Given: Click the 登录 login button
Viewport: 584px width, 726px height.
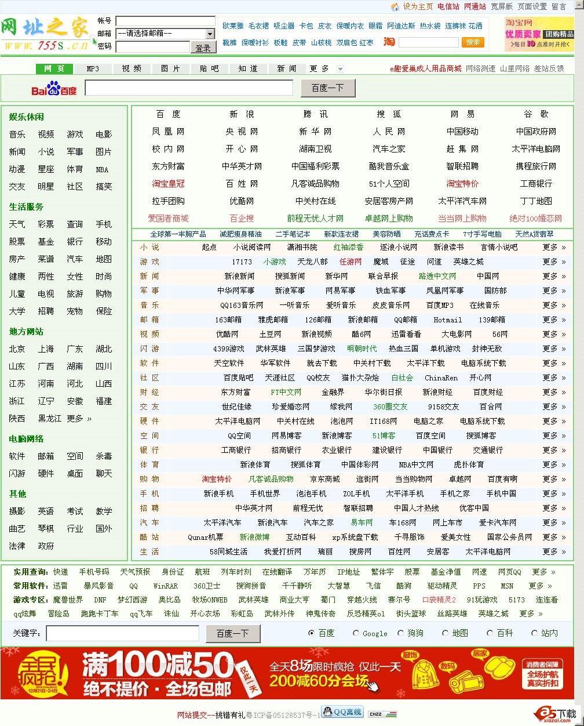Looking at the screenshot, I should coord(203,47).
